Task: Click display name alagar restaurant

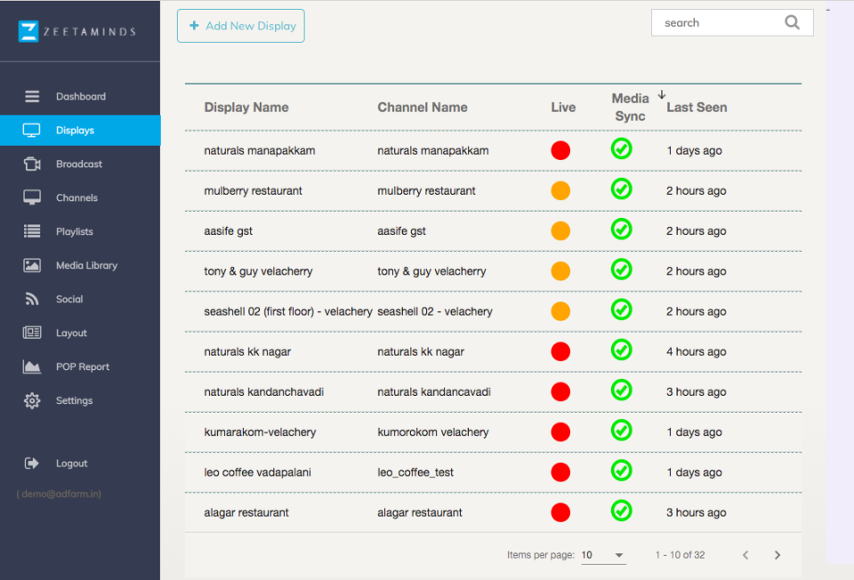Action: point(246,512)
